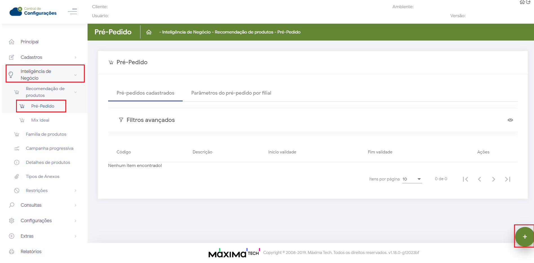The image size is (534, 263).
Task: Select the Pré-pedidos cadastrados tab
Action: tap(145, 93)
